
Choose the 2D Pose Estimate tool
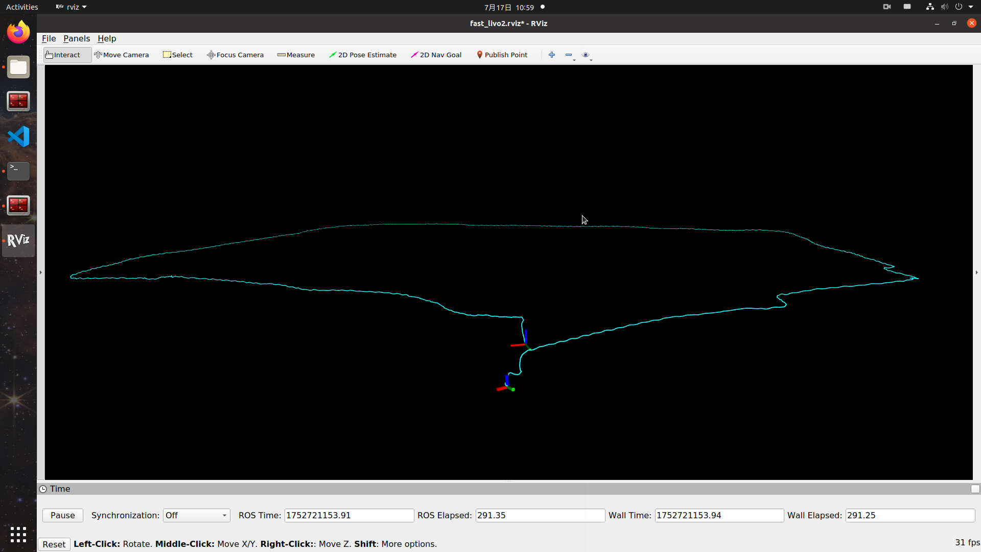363,55
